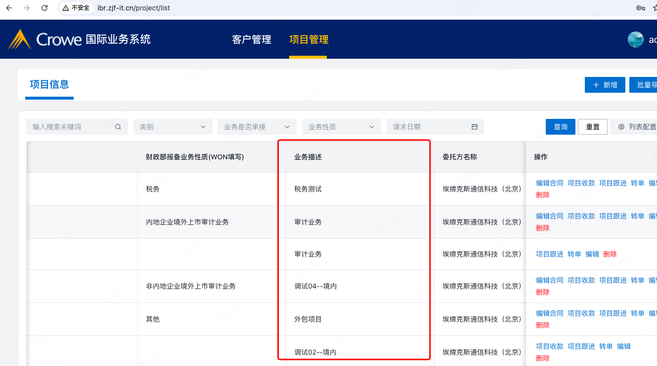Image resolution: width=657 pixels, height=366 pixels.
Task: Click the 新增 button
Action: pos(605,85)
